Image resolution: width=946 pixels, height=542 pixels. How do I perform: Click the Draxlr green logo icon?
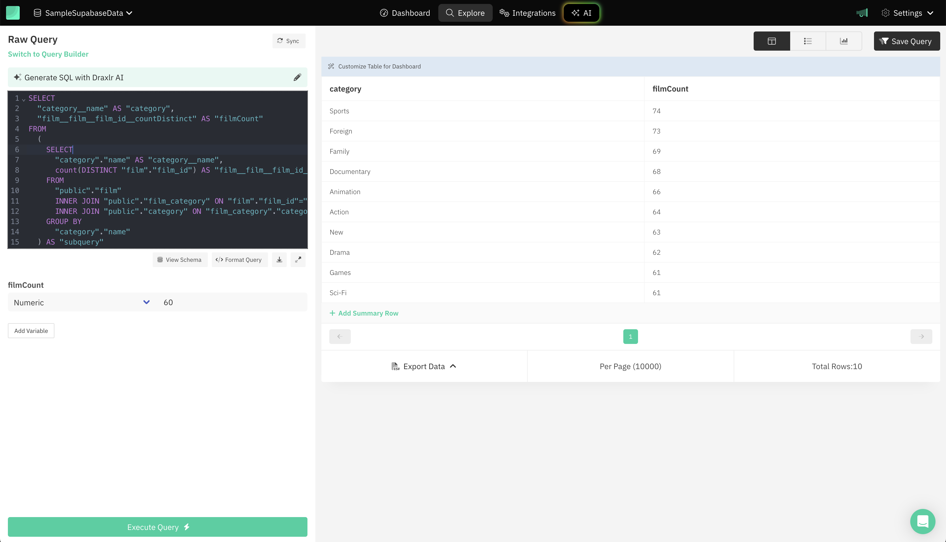(13, 13)
